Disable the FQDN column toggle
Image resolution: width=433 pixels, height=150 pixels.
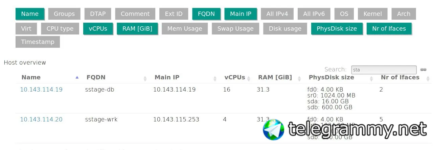[x=206, y=14]
